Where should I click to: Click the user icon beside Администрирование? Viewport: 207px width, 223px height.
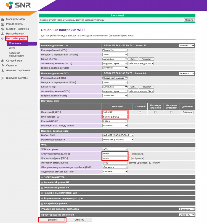tap(2, 70)
